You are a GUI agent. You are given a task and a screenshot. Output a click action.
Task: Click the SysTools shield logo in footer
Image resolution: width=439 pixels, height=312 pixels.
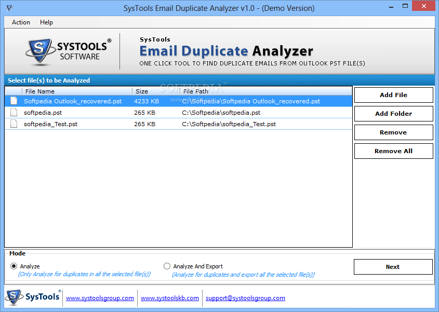[14, 297]
